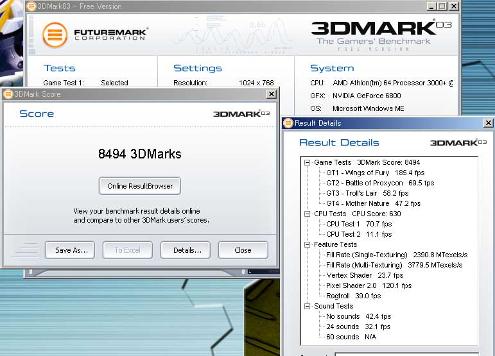Screen dimensions: 495x356
Task: Click the Microsoft Windows ME OS text
Action: point(368,109)
